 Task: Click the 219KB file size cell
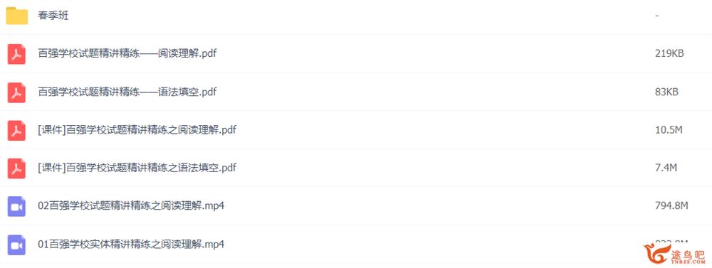click(x=669, y=53)
